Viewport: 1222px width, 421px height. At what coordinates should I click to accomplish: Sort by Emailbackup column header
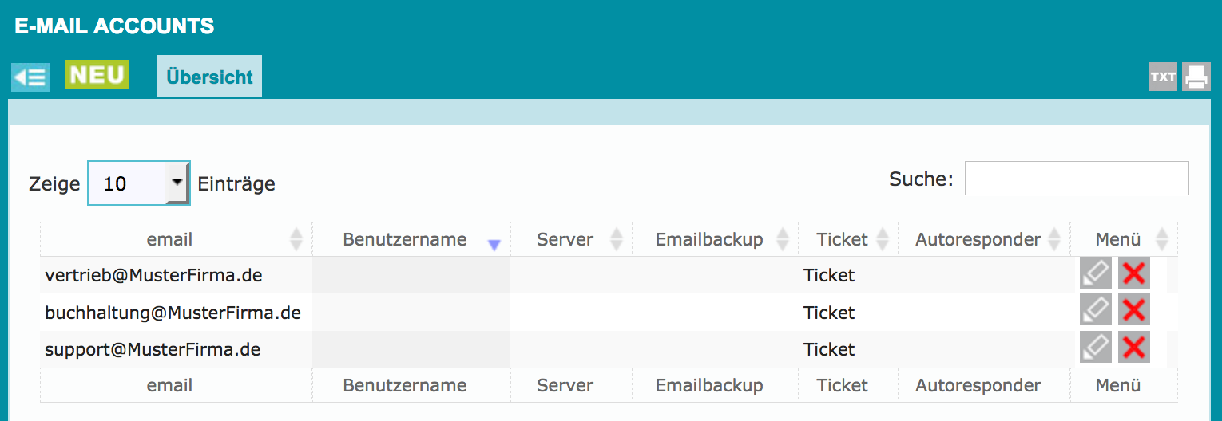[x=709, y=239]
